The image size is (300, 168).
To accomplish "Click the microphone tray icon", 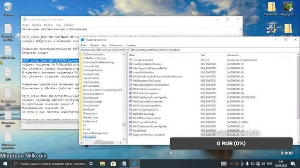I will [247, 164].
